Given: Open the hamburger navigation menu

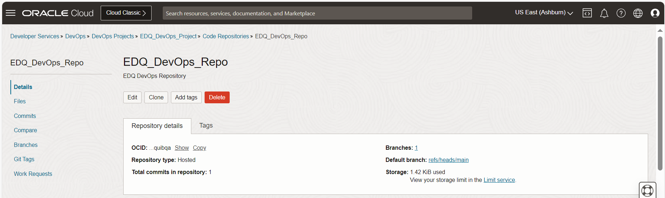Looking at the screenshot, I should pos(11,13).
